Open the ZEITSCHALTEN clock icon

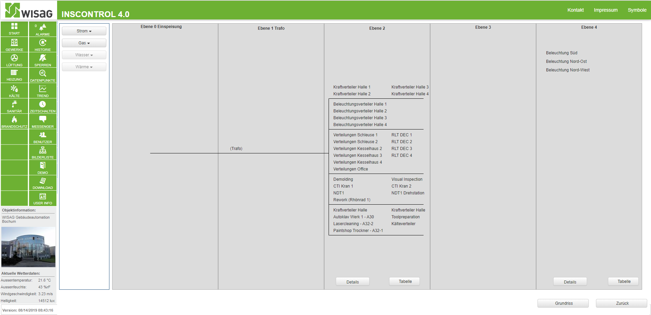pos(43,104)
